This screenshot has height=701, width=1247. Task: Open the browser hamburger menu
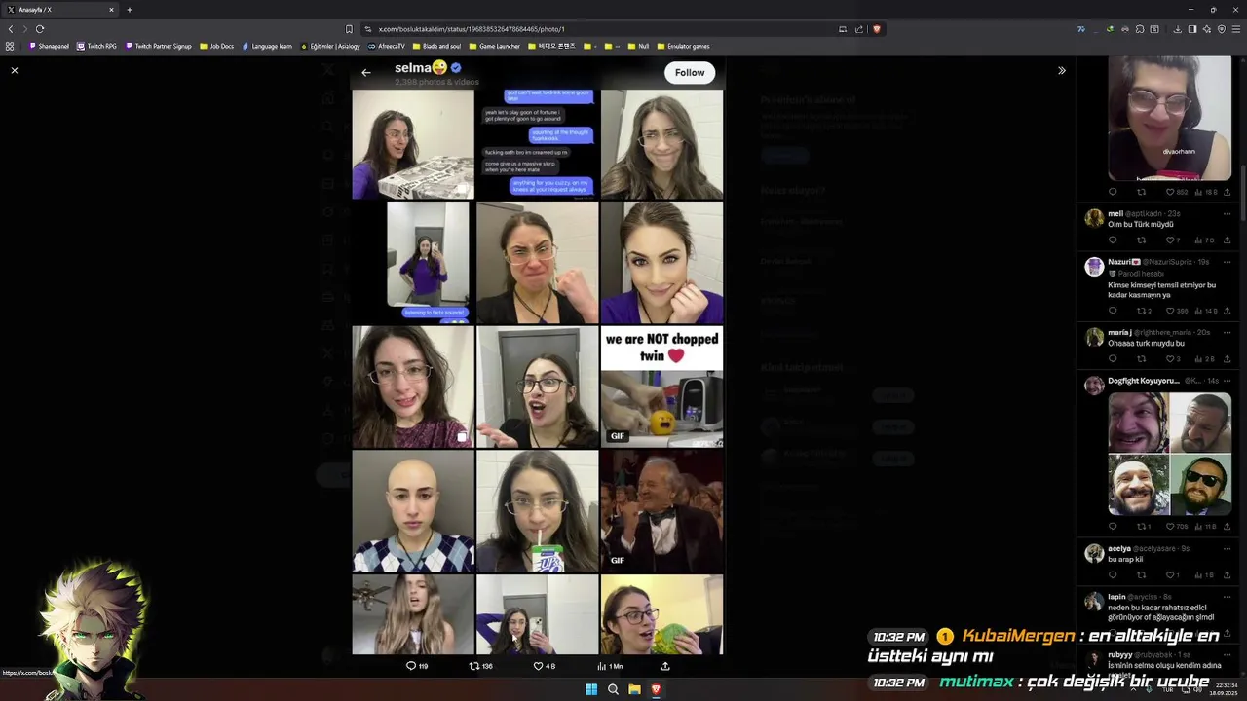point(1236,29)
